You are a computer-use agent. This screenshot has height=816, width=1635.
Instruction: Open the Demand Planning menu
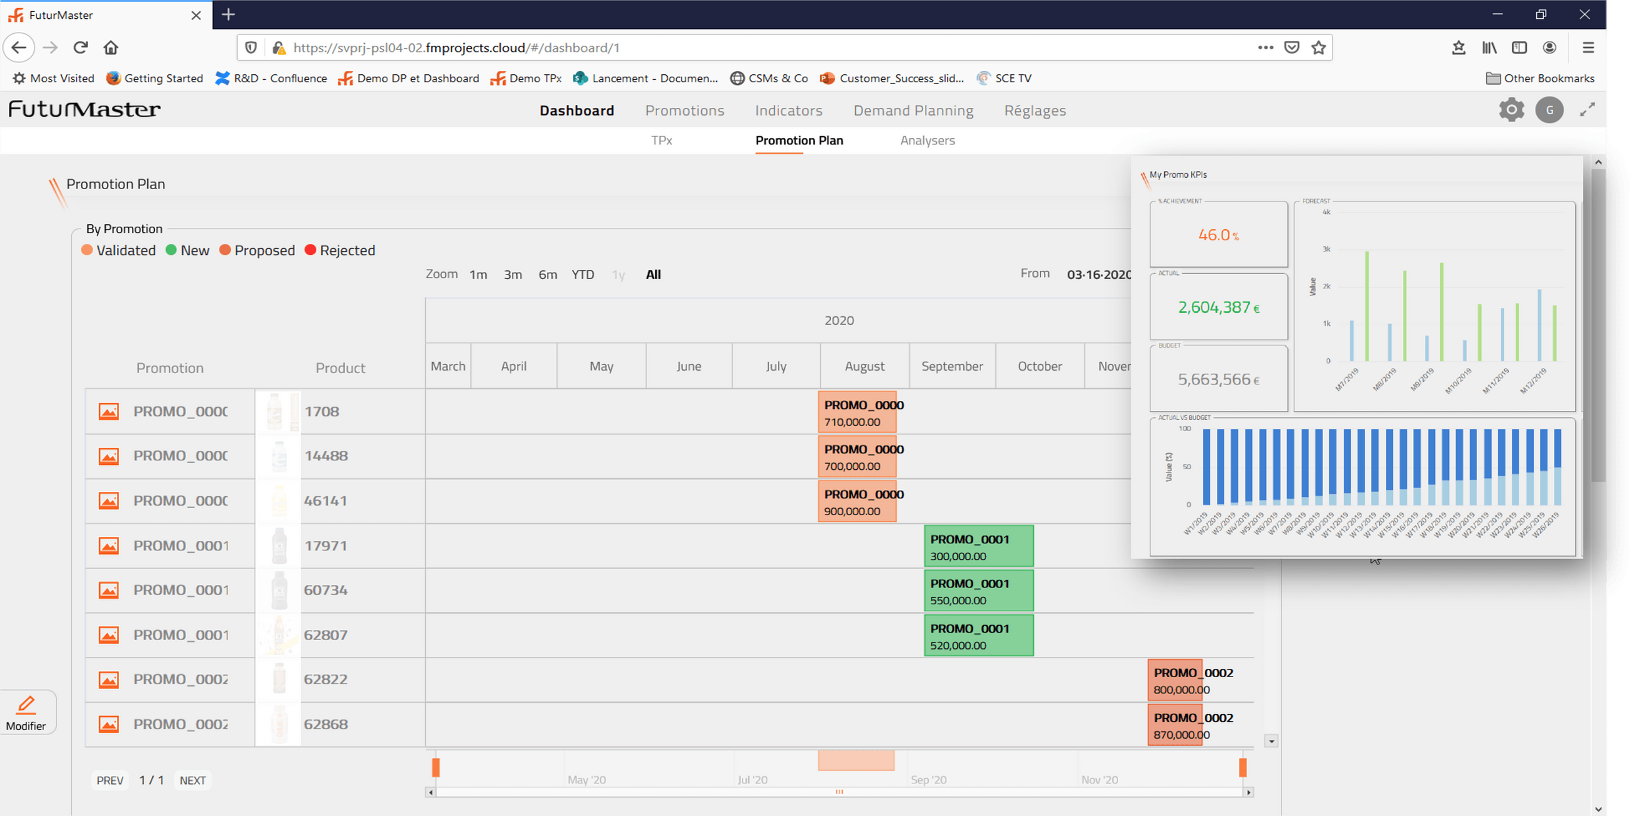pos(912,111)
